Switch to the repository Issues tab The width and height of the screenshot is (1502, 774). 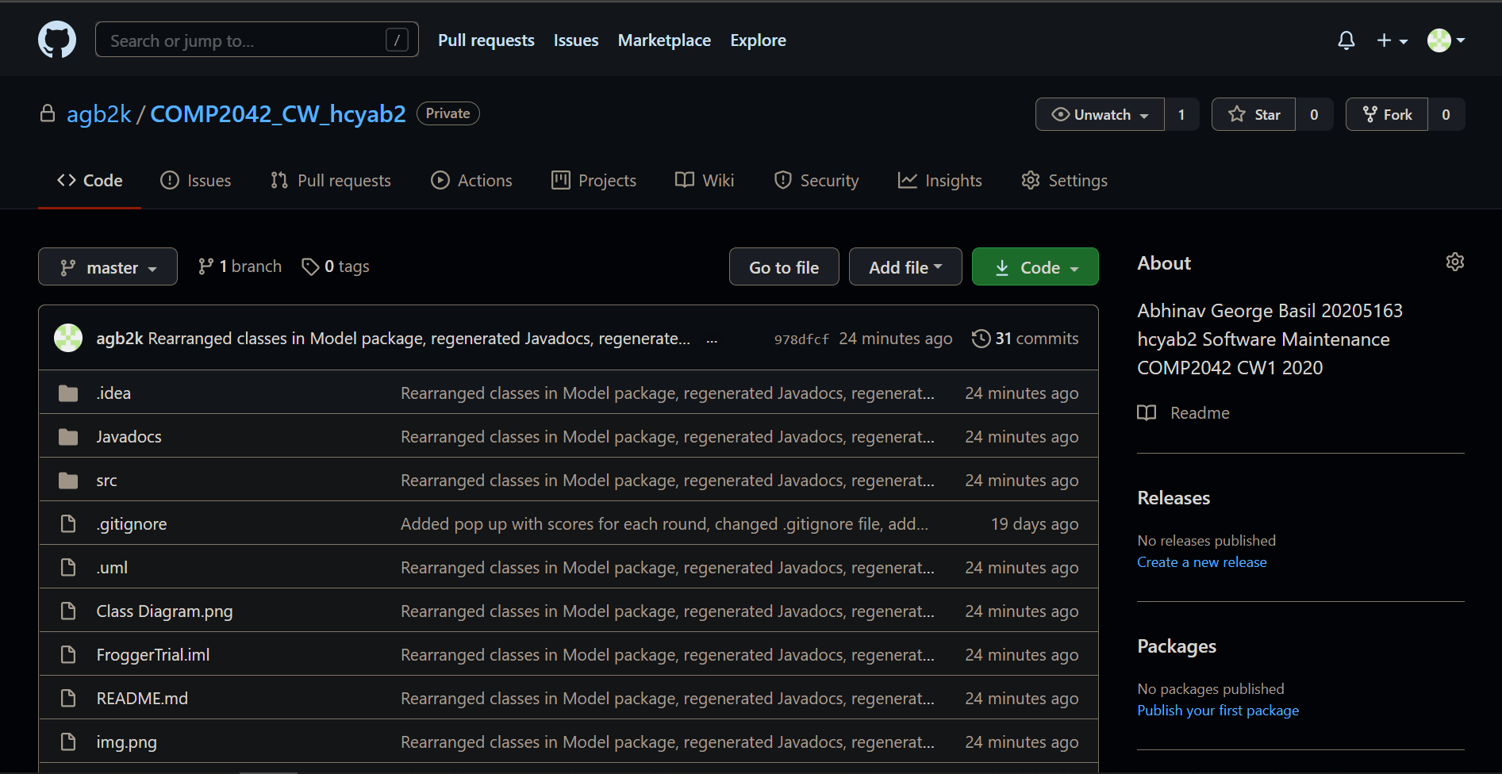click(195, 181)
